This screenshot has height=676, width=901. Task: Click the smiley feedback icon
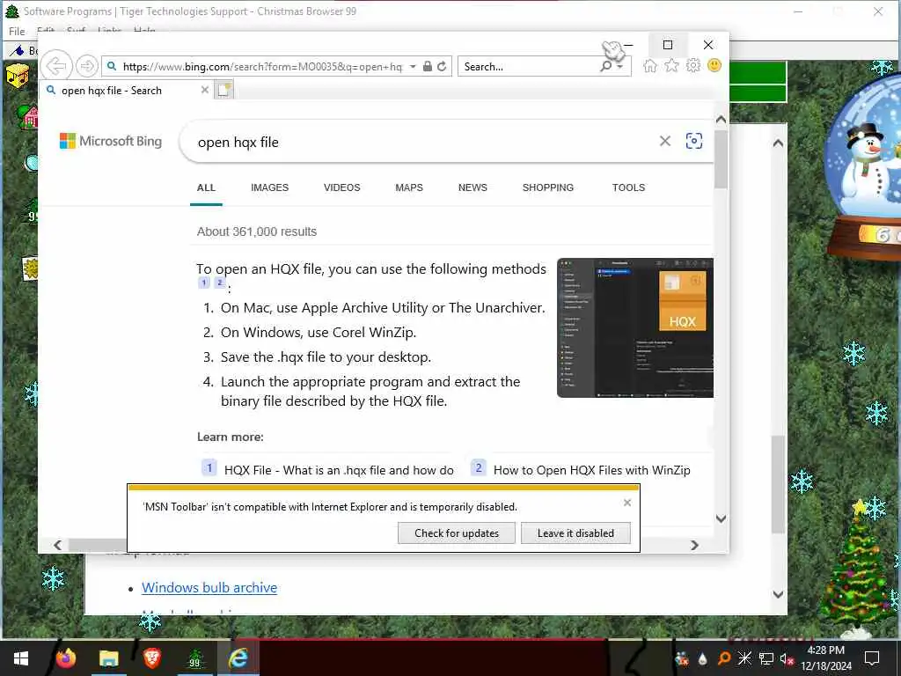[x=714, y=65]
